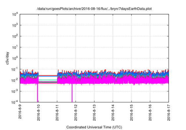
Task: Click the 2016-8-9 date label
Action: coord(20,112)
